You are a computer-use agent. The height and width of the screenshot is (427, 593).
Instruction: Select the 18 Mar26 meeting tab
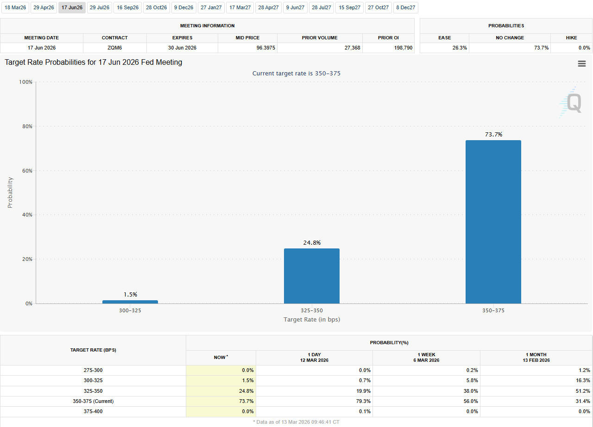pos(15,8)
